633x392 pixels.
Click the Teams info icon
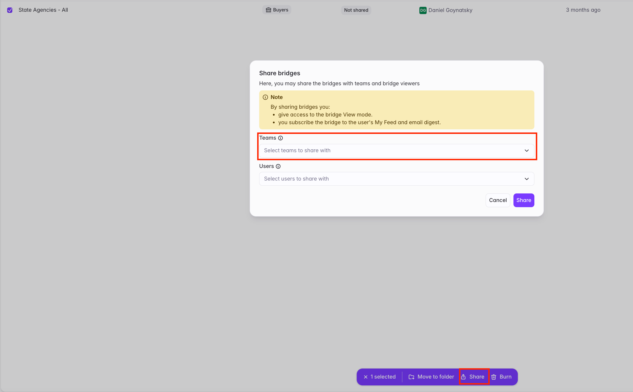click(x=281, y=138)
